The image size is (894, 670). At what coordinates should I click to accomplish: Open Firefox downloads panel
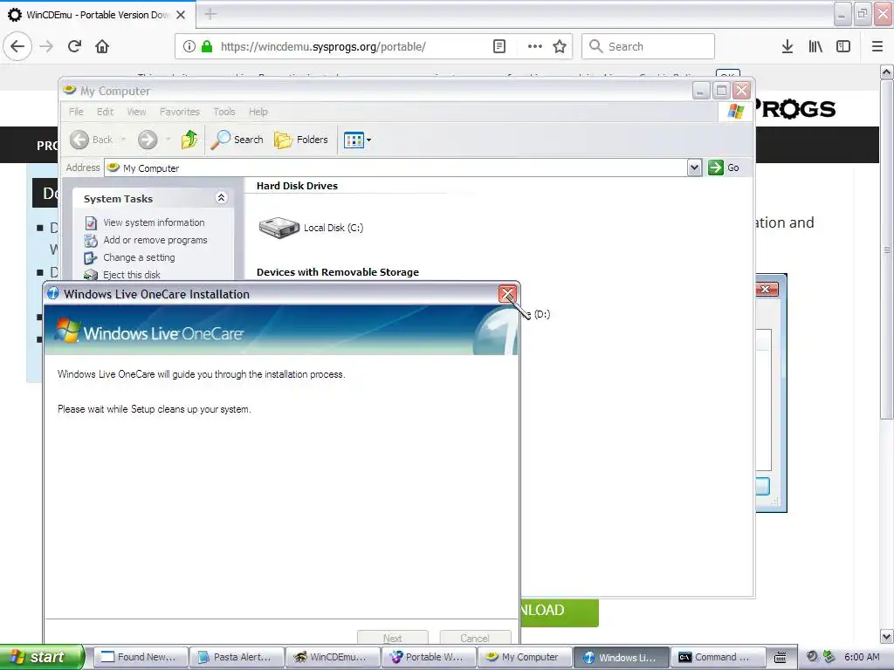coord(787,46)
